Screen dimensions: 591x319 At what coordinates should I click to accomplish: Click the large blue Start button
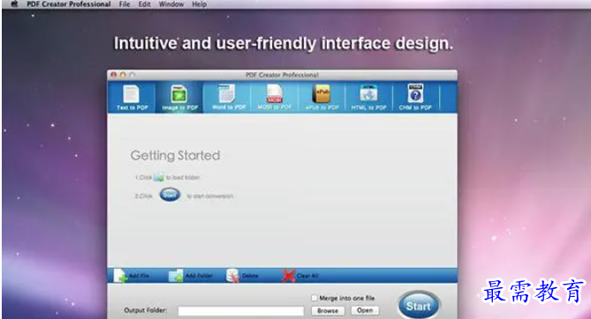coord(419,306)
